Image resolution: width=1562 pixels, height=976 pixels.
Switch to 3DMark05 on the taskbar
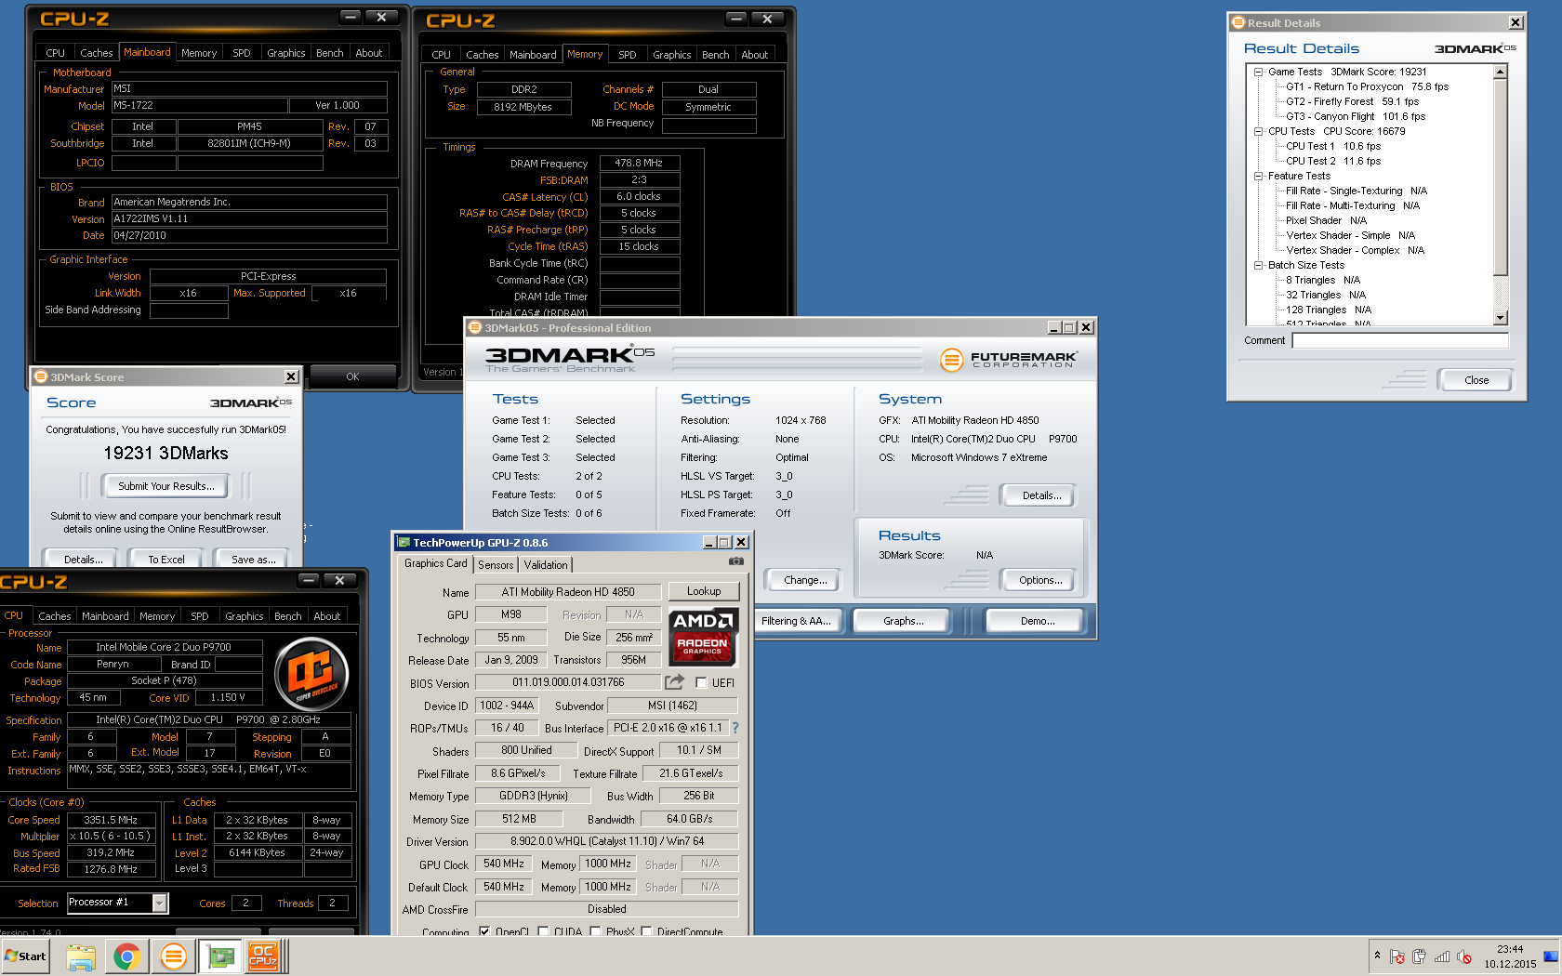click(174, 956)
